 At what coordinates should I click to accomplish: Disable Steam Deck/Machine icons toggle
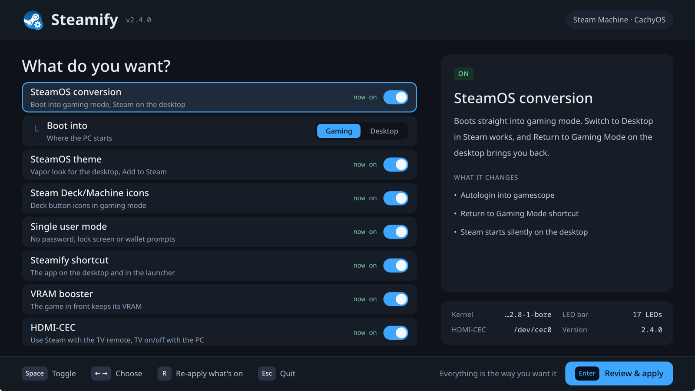[x=396, y=198]
